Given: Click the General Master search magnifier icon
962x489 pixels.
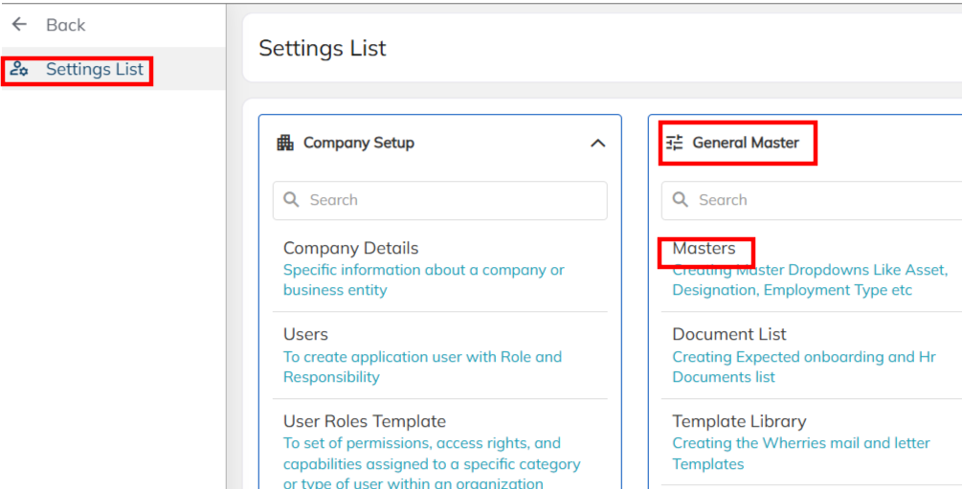Looking at the screenshot, I should (681, 200).
